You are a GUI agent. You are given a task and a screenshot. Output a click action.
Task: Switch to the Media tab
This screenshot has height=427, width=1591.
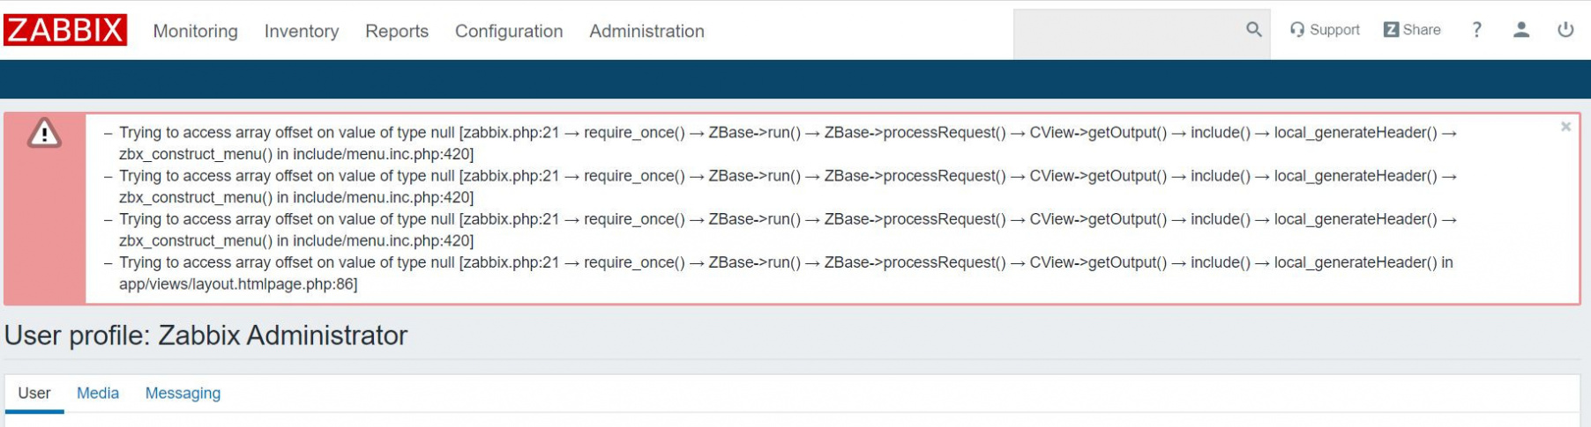[x=98, y=394]
